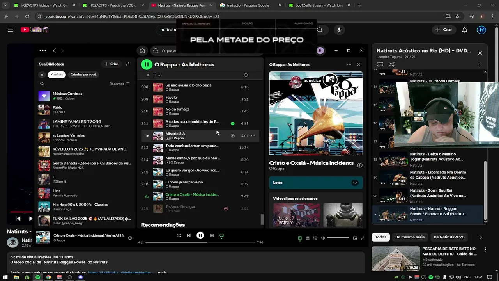Expand Sua Biblioteca panel to full width
Viewport: 499px width, 281px height.
tap(127, 64)
